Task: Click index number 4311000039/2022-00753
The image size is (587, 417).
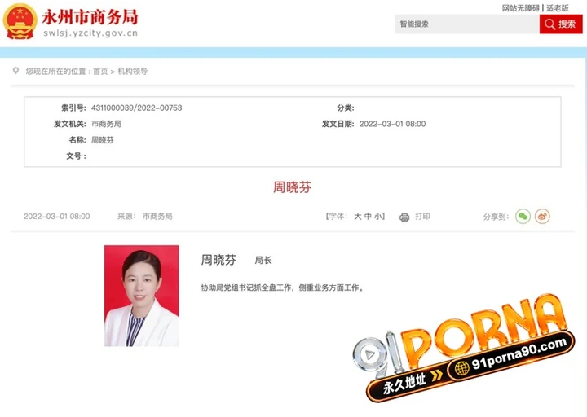Action: (137, 108)
